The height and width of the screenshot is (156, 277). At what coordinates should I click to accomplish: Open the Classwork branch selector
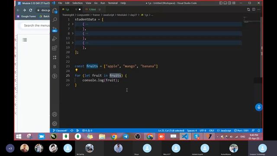pyautogui.click(x=60, y=130)
